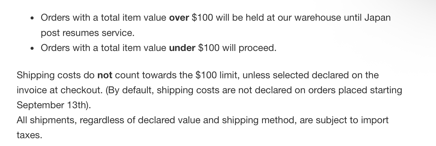Image resolution: width=436 pixels, height=146 pixels.
Task: Click the phrase "post resumes service."
Action: (x=88, y=33)
